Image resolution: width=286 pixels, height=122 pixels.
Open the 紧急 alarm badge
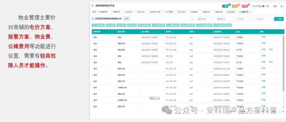pyautogui.click(x=235, y=6)
